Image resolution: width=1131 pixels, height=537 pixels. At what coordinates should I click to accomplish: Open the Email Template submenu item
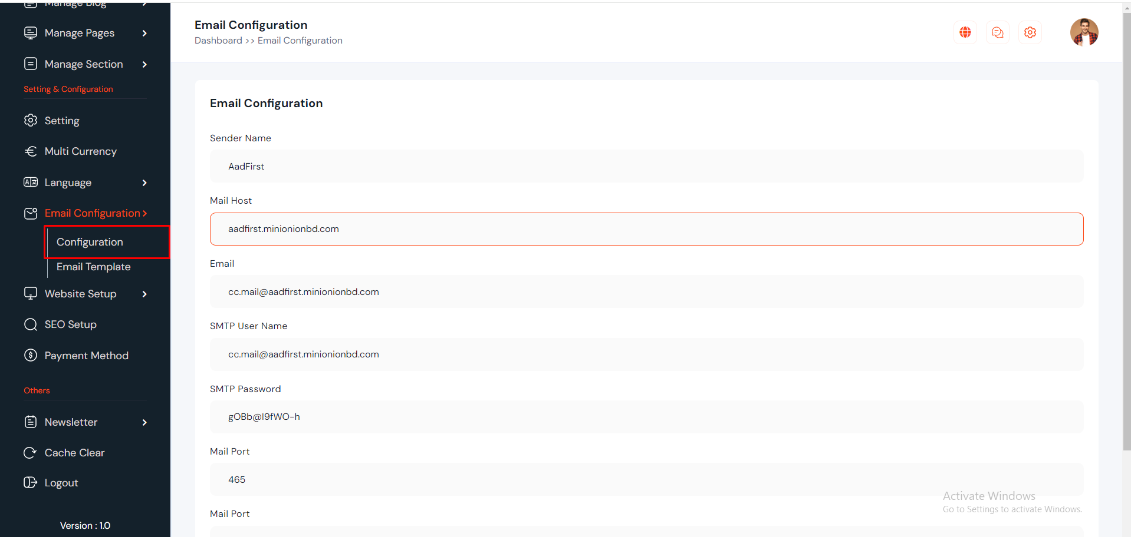pyautogui.click(x=93, y=267)
